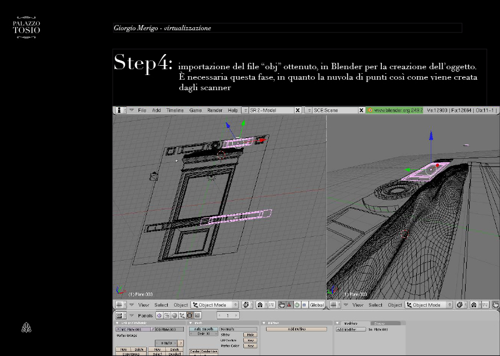Open the Select menu in left viewport header

pyautogui.click(x=161, y=305)
